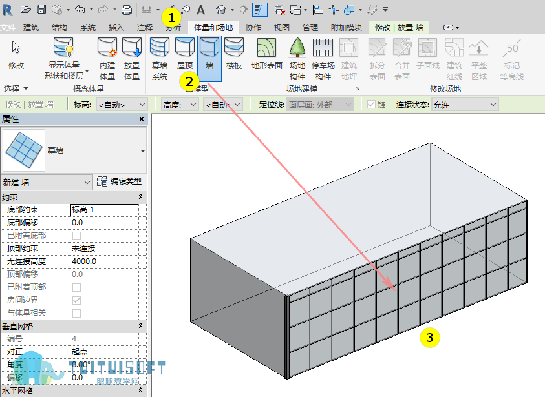545x397 pixels.
Task: Select the 楼板 floor by face tool
Action: pos(234,54)
